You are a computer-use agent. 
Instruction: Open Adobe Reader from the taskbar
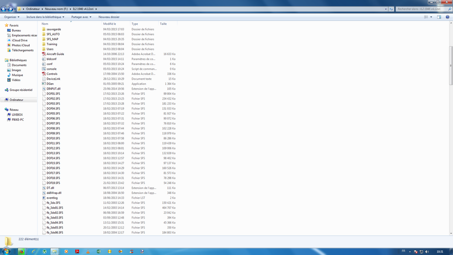(77, 251)
